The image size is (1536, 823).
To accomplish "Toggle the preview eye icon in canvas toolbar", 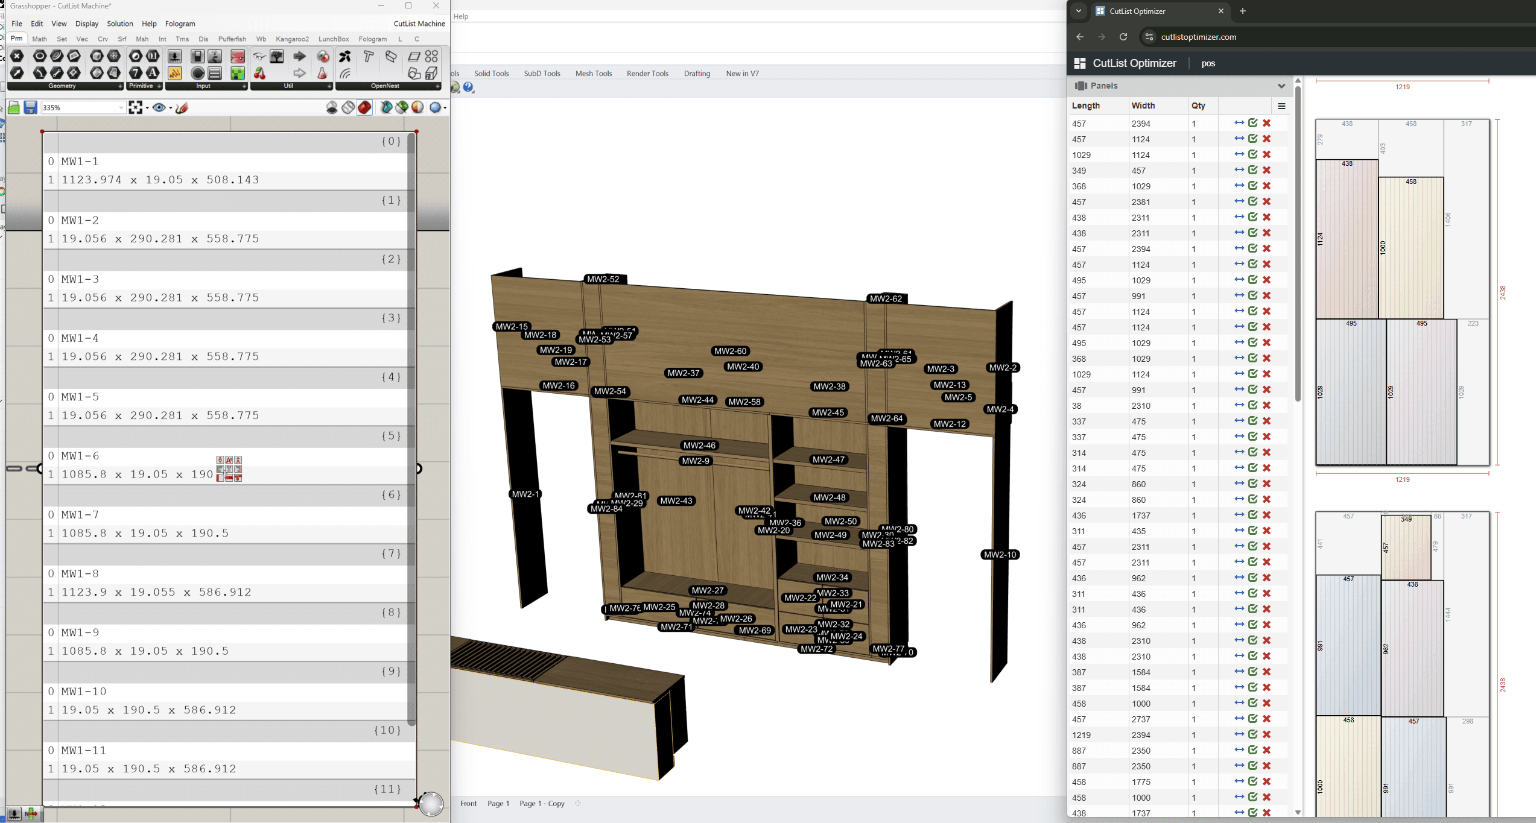I will click(x=159, y=107).
